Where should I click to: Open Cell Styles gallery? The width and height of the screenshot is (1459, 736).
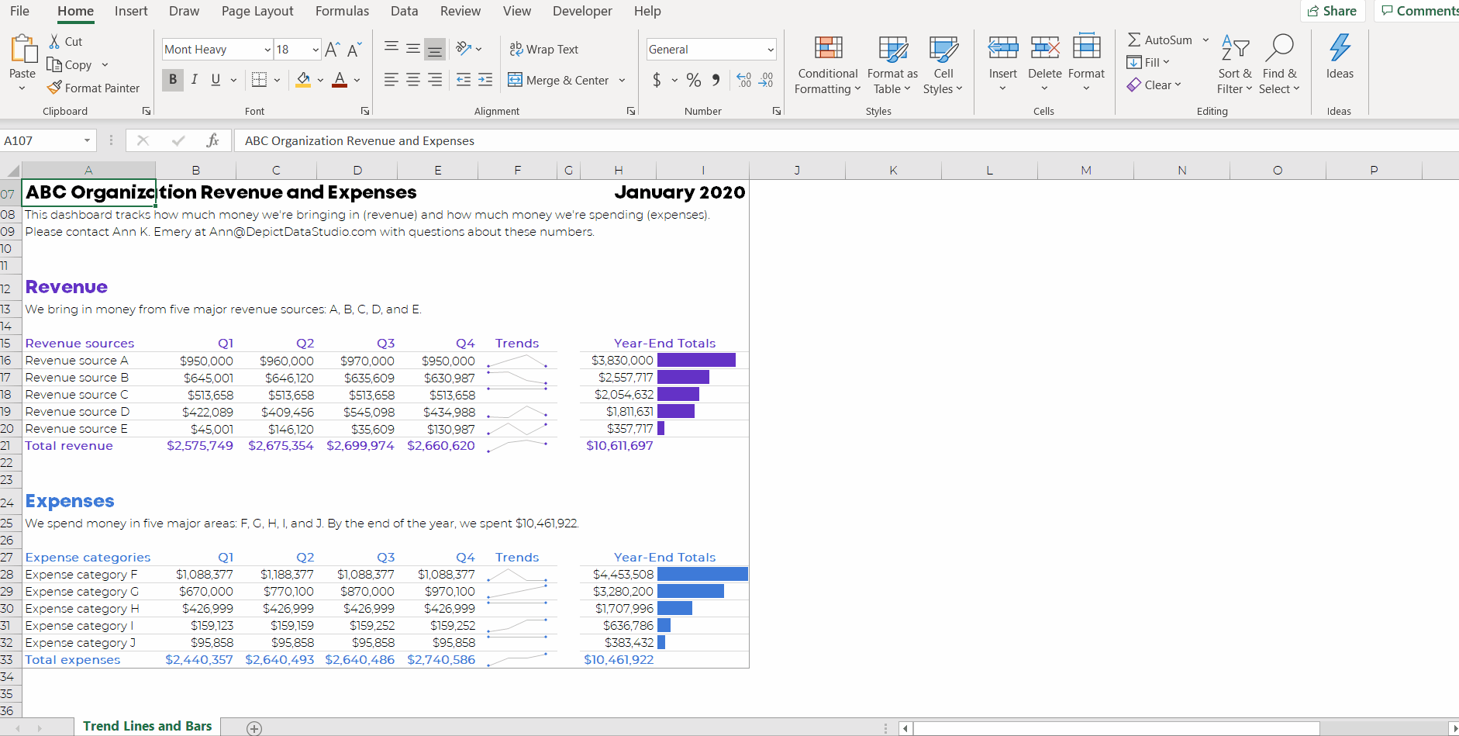[x=943, y=65]
